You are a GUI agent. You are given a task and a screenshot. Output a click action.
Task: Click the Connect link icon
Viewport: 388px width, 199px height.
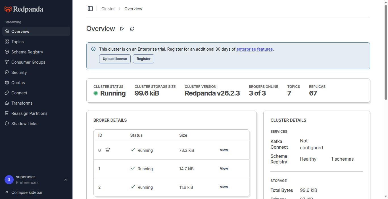tap(7, 93)
